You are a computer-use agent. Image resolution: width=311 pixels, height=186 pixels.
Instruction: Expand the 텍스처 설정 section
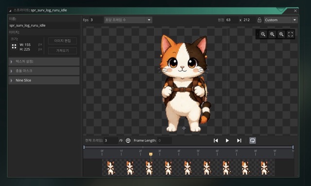pos(44,62)
